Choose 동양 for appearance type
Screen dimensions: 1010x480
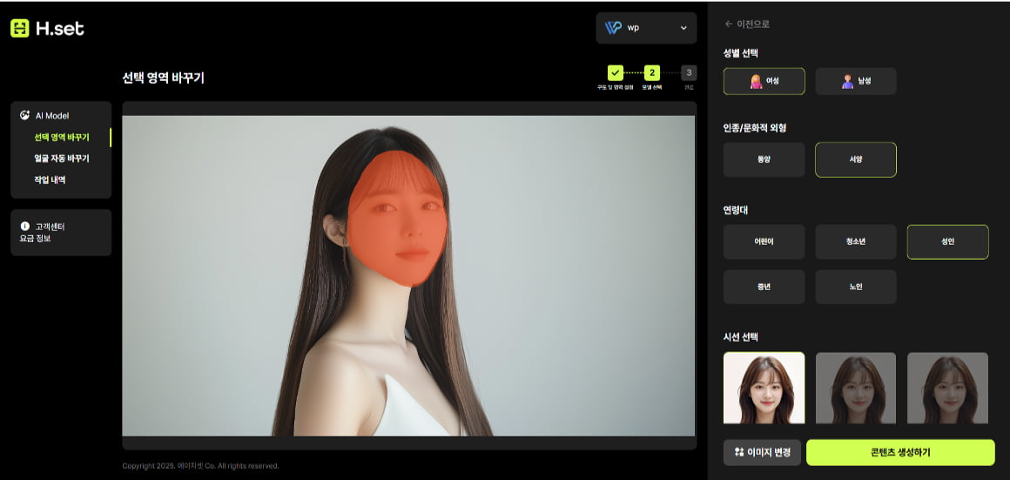point(764,160)
